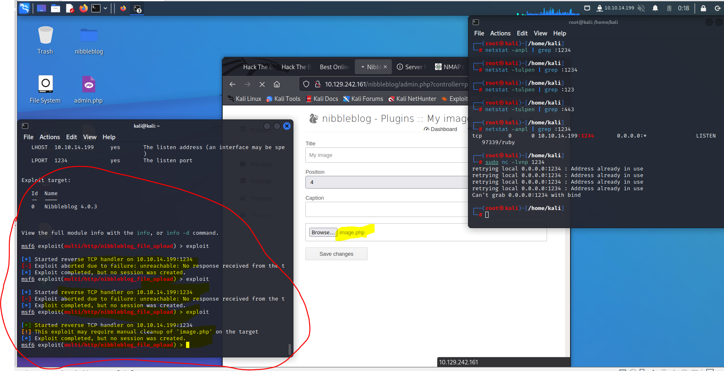The image size is (724, 371).
Task: Open Actions menu in kali@kali terminal
Action: click(x=50, y=137)
